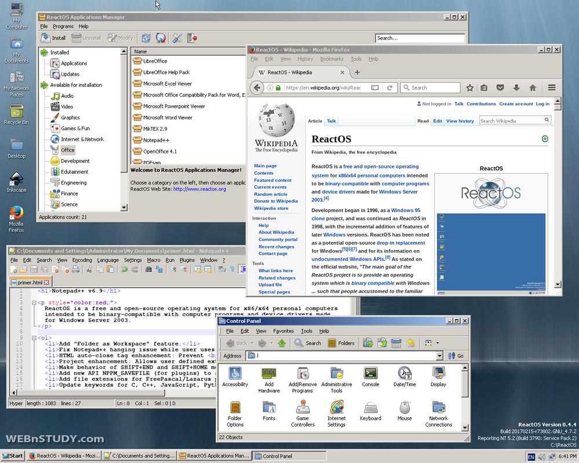Open History menu in Firefox

tap(305, 59)
